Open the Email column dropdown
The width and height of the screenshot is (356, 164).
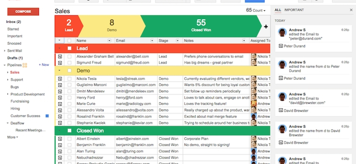[x=152, y=41]
